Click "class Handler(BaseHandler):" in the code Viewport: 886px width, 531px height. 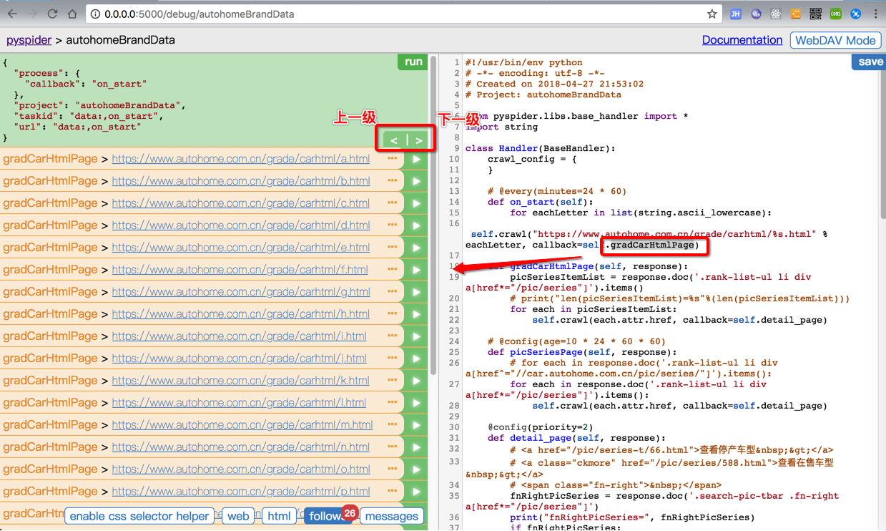(542, 148)
